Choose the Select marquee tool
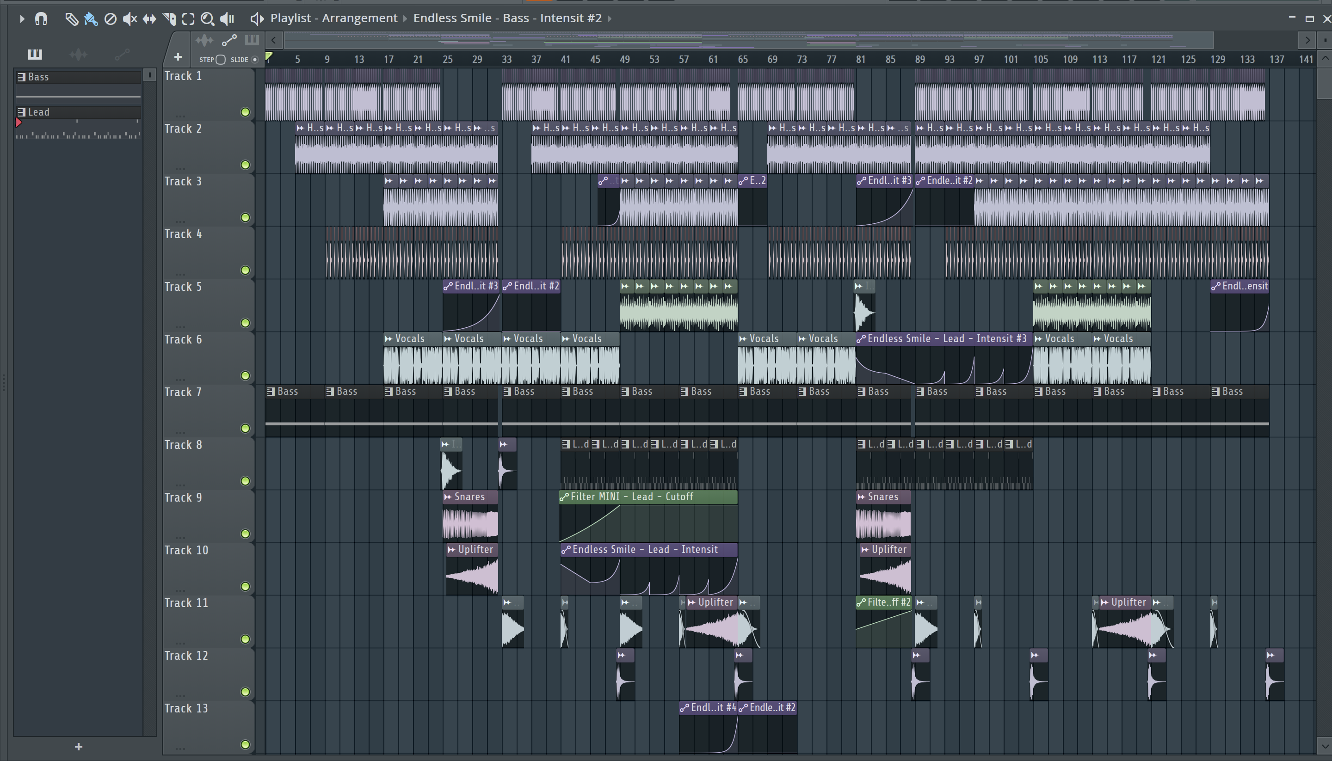 point(188,19)
